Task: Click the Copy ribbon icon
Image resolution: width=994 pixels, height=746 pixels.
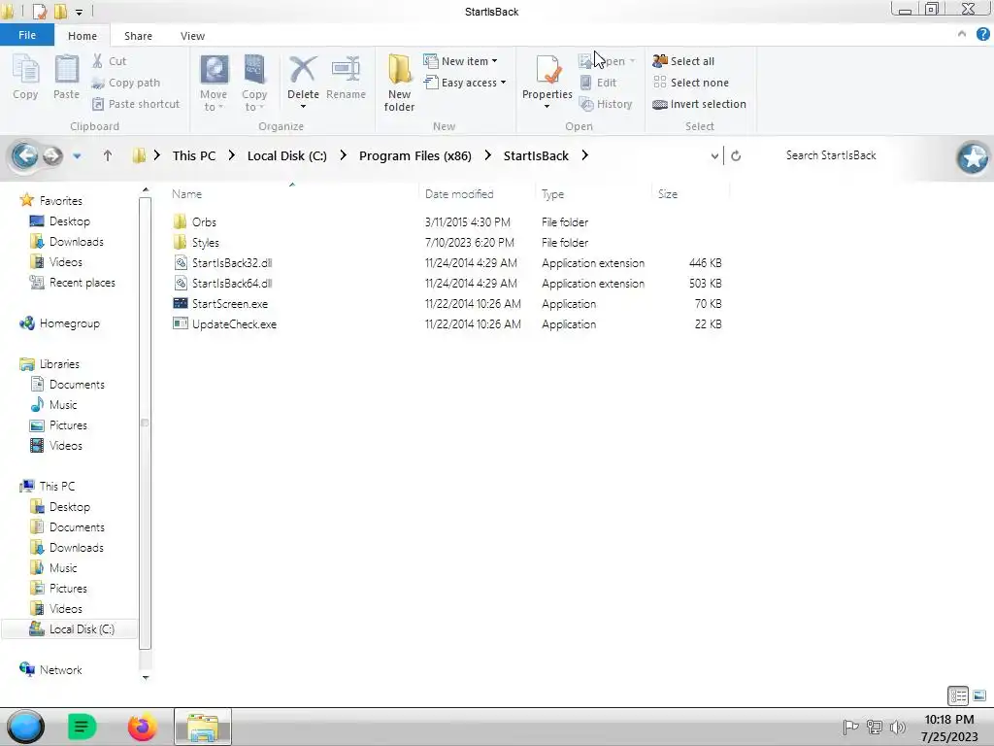Action: point(25,77)
